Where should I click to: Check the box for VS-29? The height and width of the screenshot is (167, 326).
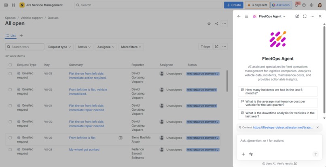[x=10, y=138]
